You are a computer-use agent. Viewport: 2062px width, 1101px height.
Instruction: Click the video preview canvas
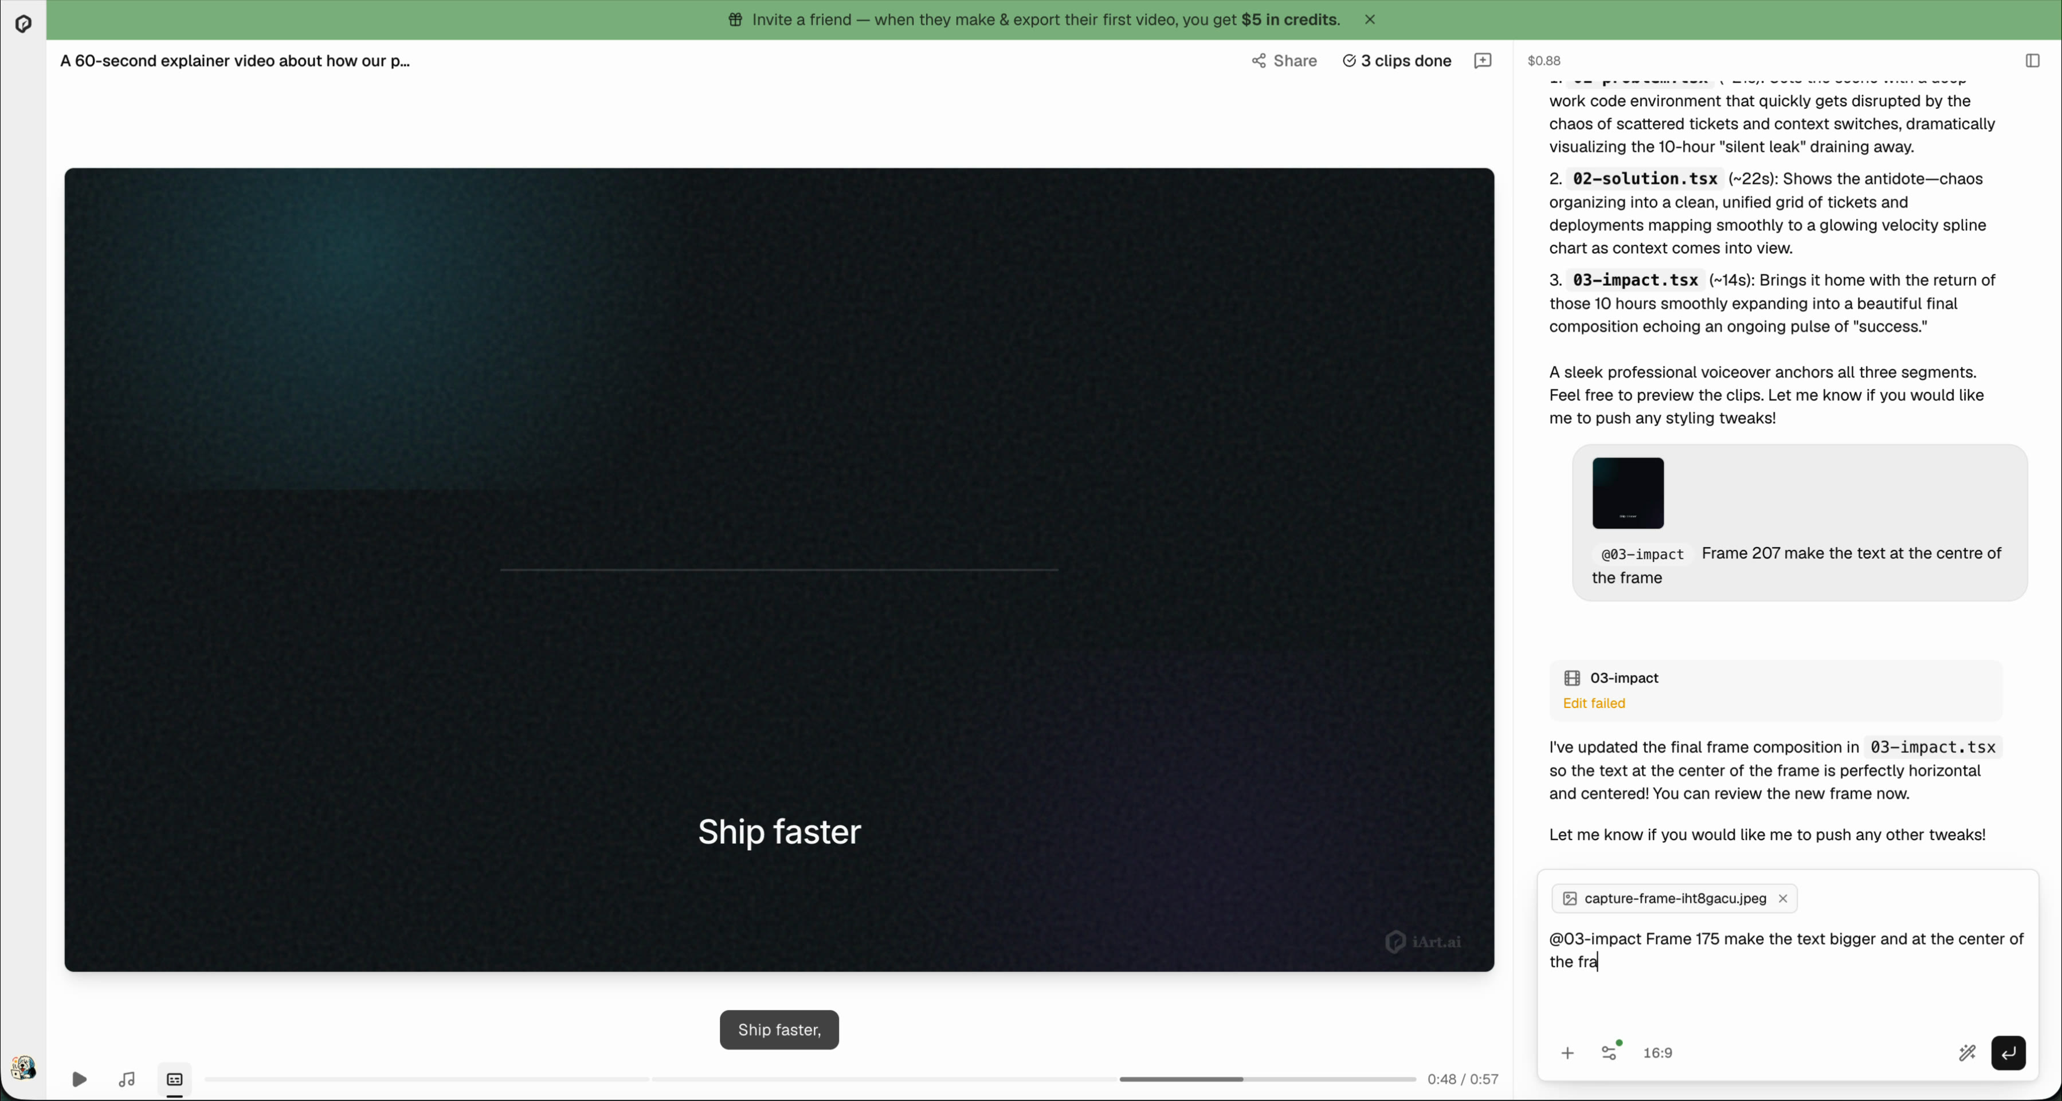(x=779, y=570)
